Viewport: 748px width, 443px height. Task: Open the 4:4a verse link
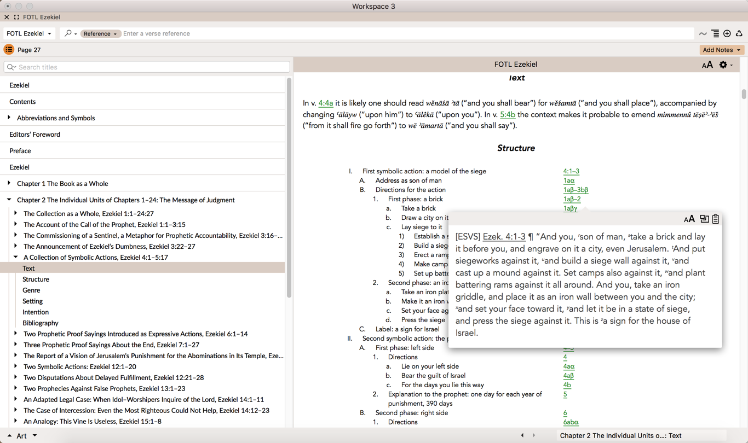[x=325, y=103]
